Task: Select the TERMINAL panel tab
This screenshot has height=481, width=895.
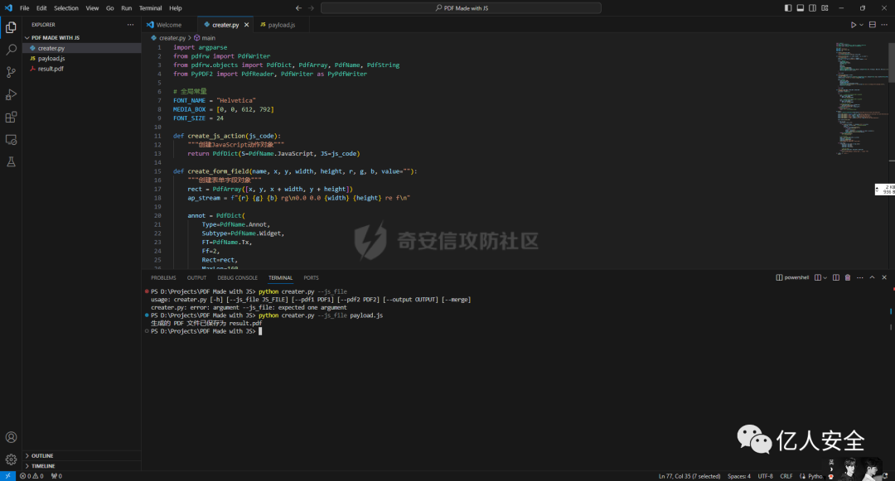Action: click(280, 277)
